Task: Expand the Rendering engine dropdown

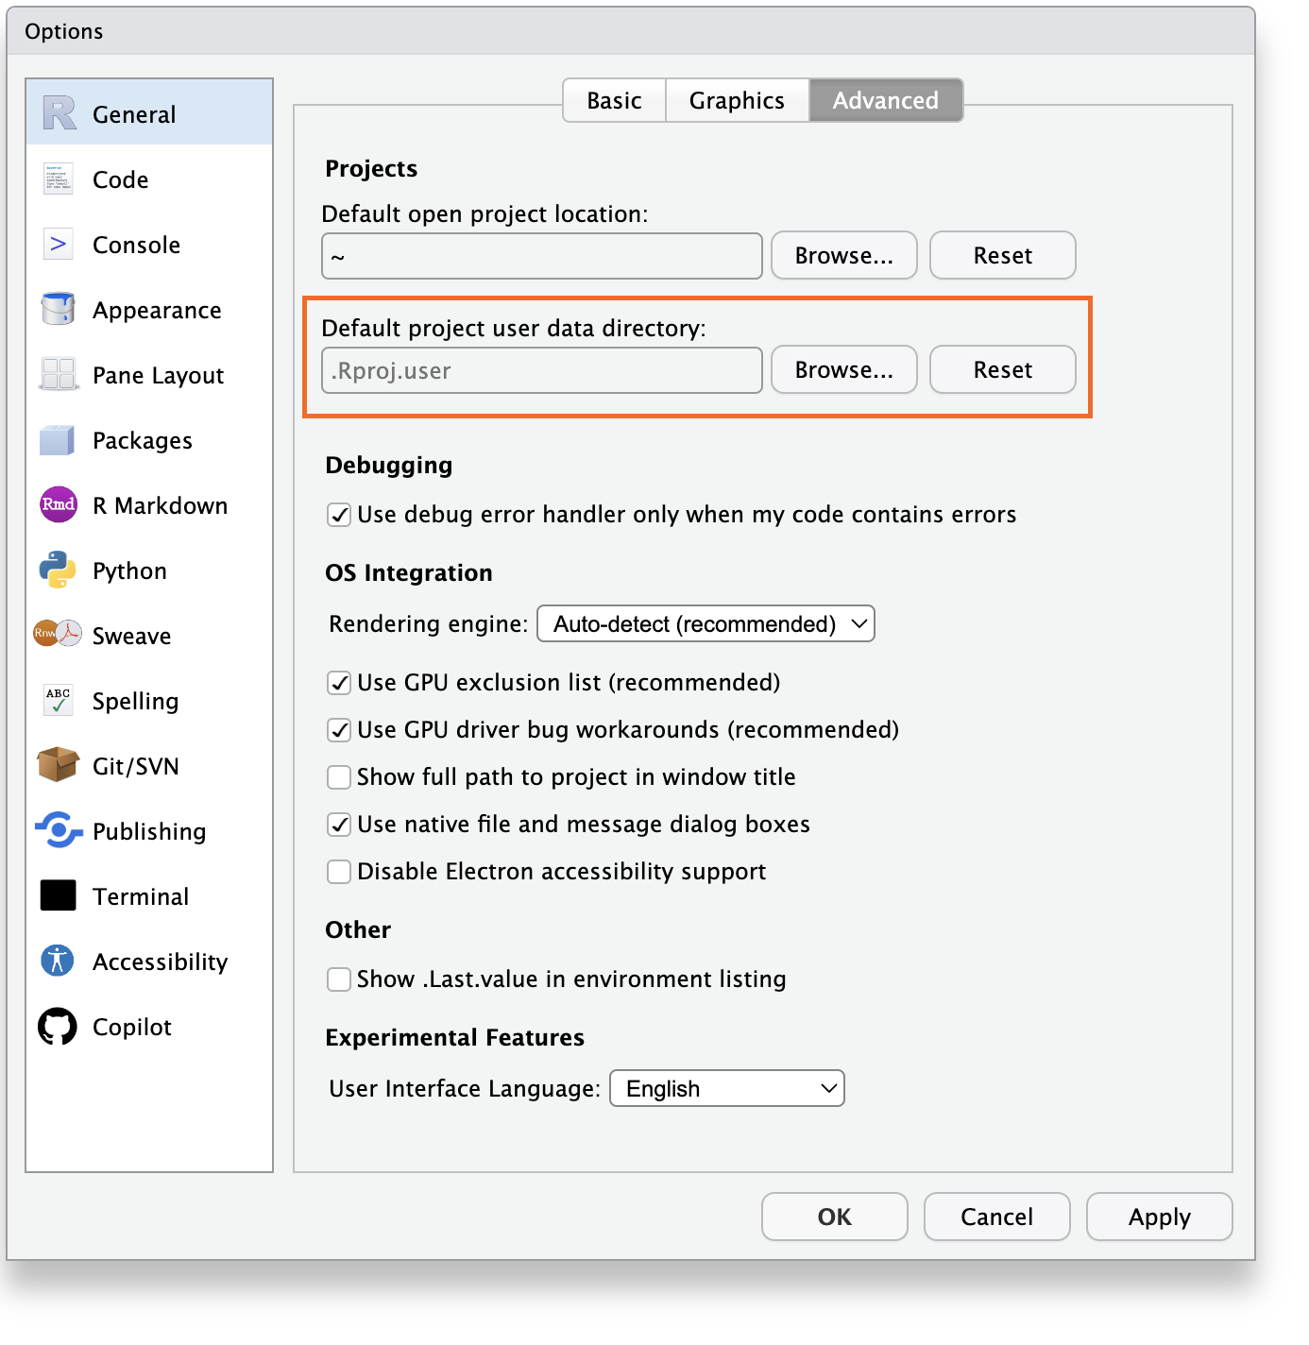Action: (x=705, y=624)
